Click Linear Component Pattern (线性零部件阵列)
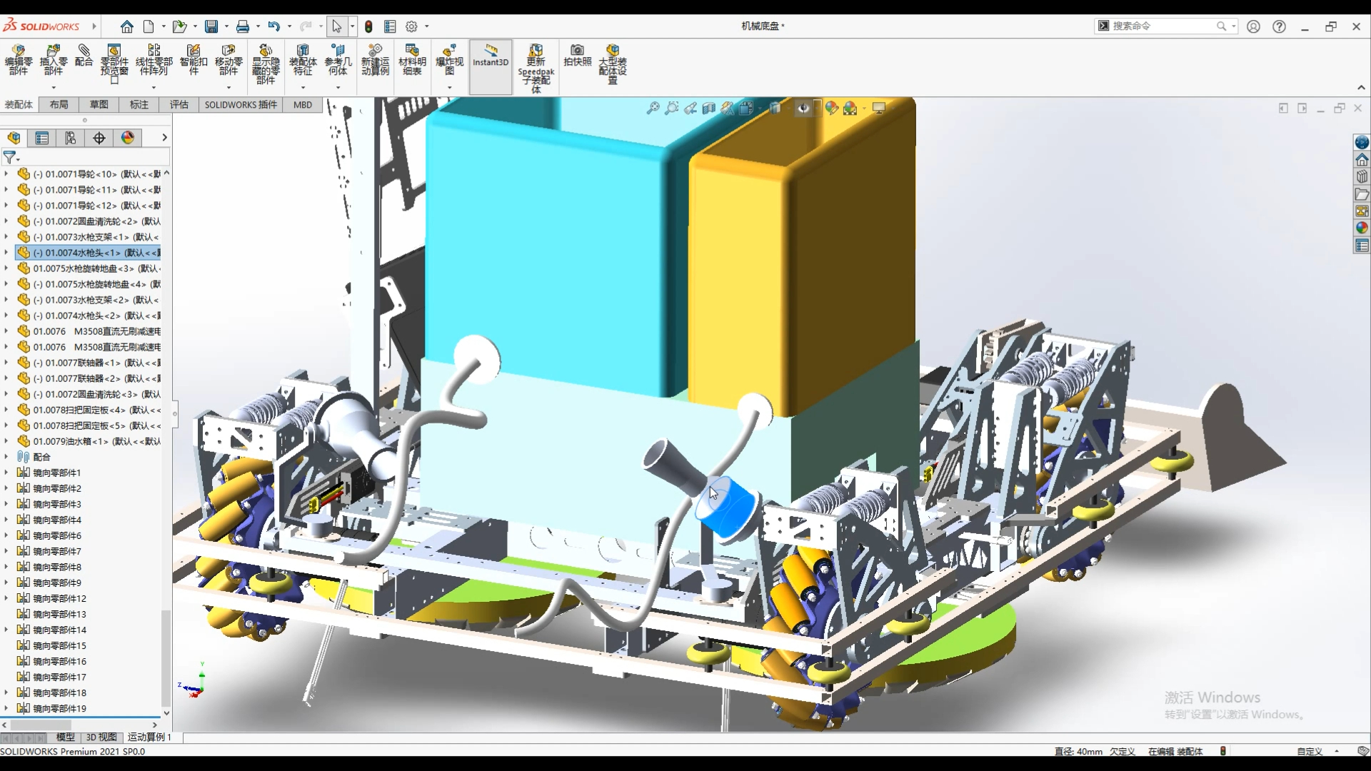 [x=154, y=59]
